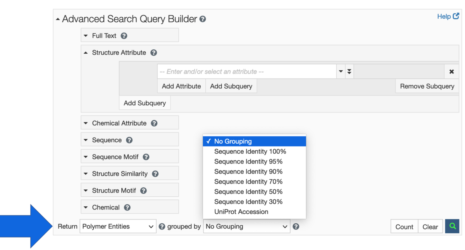Click the help icon beside Advanced Search Query Builder

coord(202,19)
